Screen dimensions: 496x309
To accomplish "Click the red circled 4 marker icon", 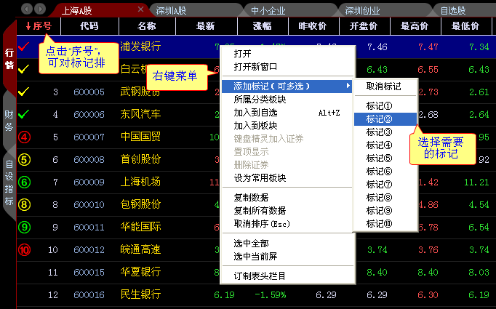I will click(x=24, y=137).
